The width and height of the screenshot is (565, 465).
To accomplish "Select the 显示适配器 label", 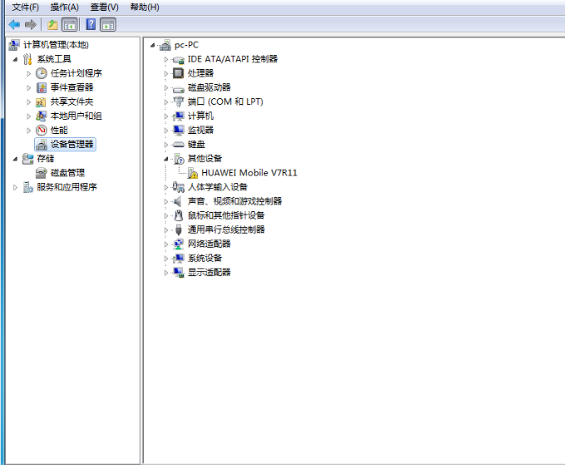I will [209, 272].
